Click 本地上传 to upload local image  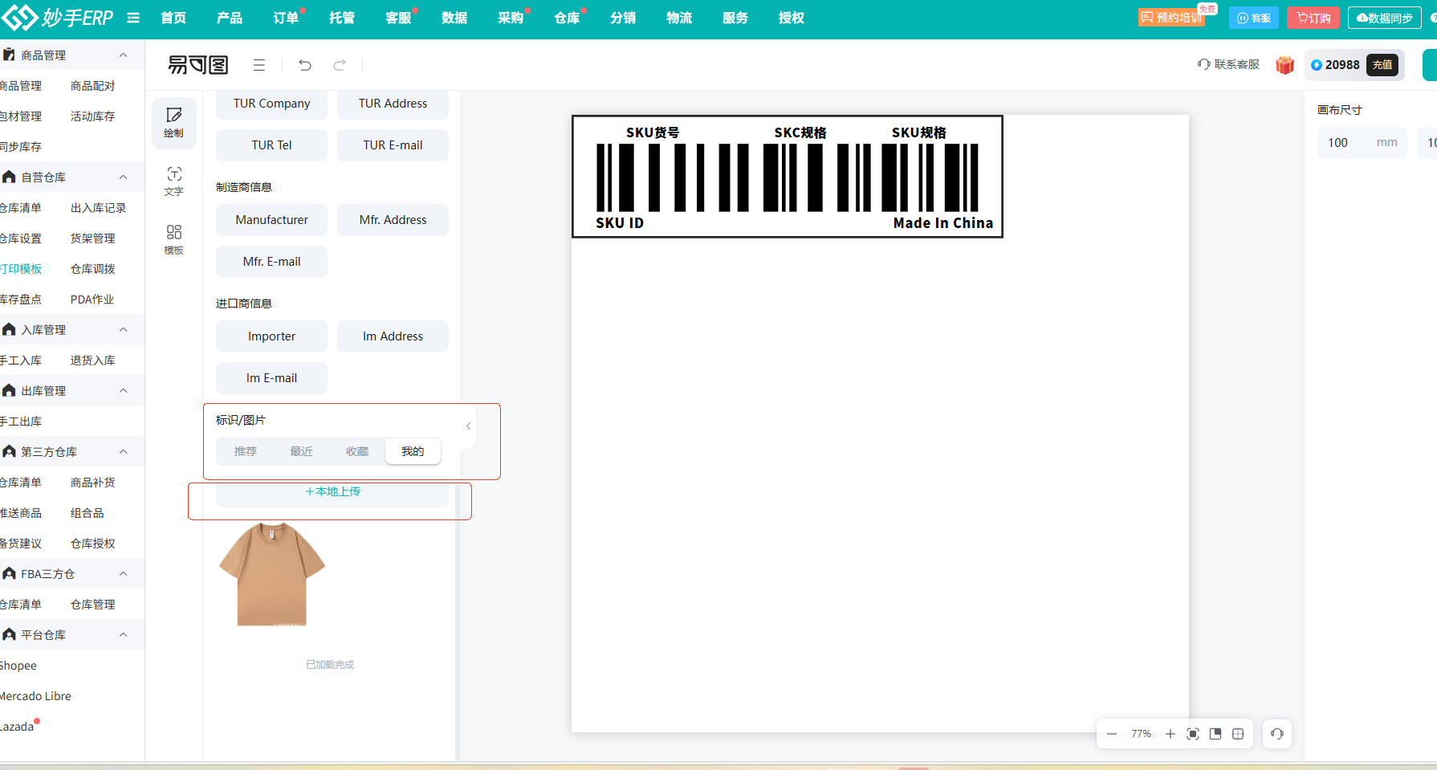pos(332,491)
